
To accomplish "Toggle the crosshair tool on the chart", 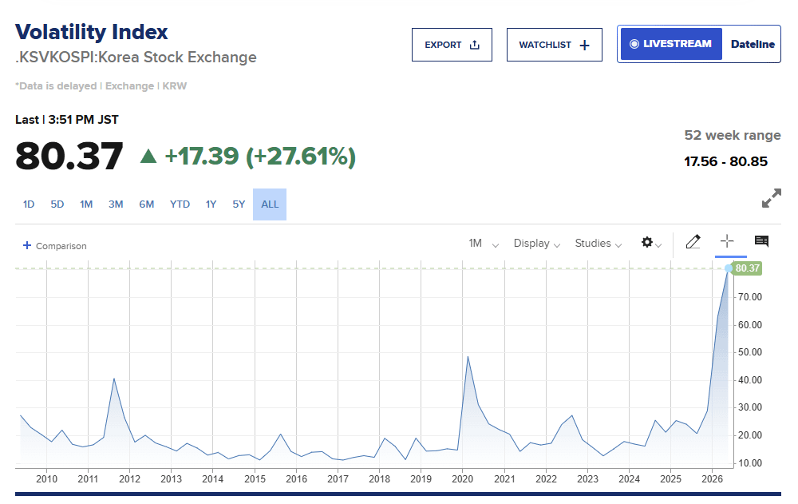I will 726,242.
